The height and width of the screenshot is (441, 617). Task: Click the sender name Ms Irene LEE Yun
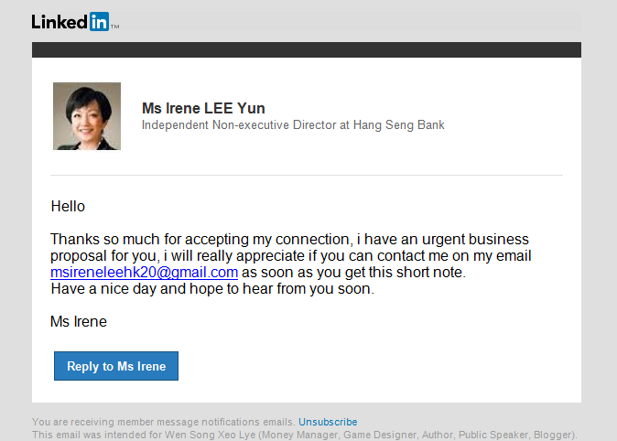pyautogui.click(x=203, y=109)
